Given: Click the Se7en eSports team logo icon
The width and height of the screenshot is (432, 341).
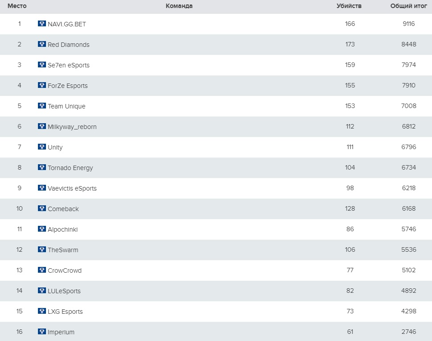Looking at the screenshot, I should pyautogui.click(x=42, y=65).
